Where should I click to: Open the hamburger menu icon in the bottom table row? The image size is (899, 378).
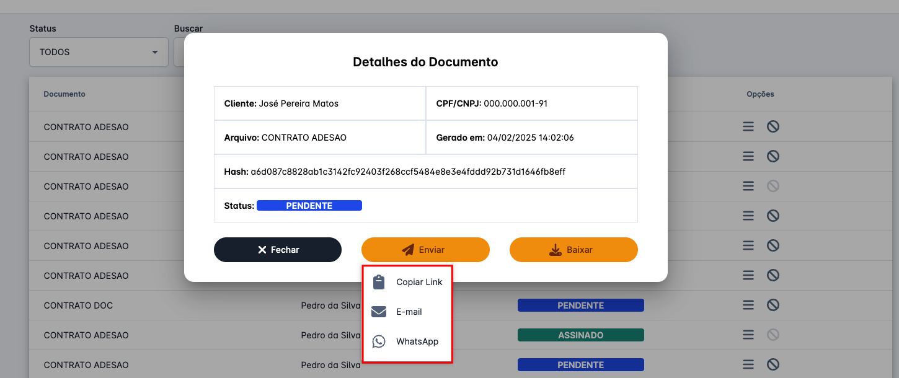click(748, 365)
